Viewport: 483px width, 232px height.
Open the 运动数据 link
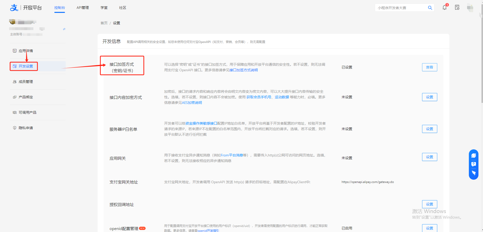click(282, 97)
